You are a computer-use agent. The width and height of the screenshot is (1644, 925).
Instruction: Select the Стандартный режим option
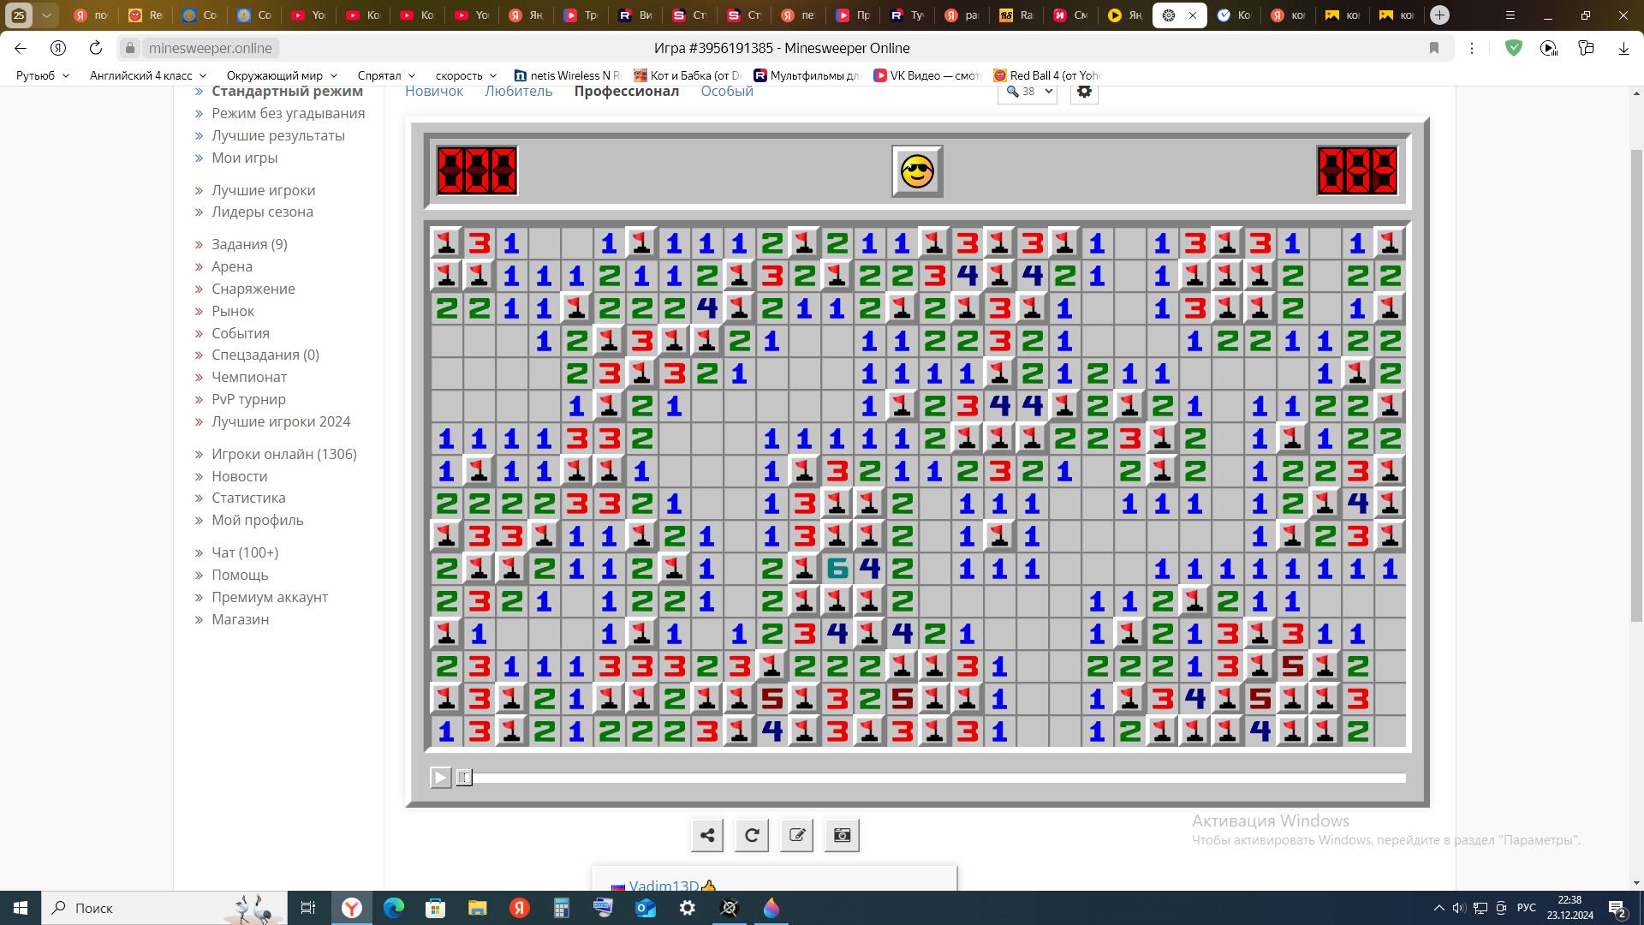(x=288, y=91)
